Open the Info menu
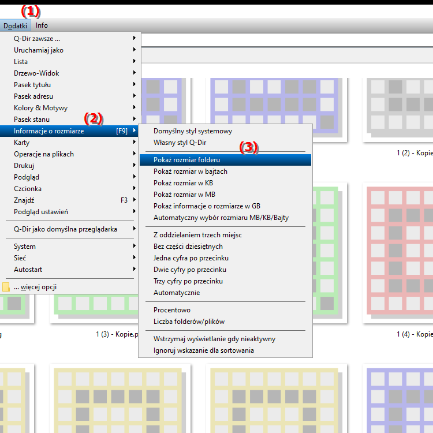The image size is (433, 433). (x=42, y=25)
